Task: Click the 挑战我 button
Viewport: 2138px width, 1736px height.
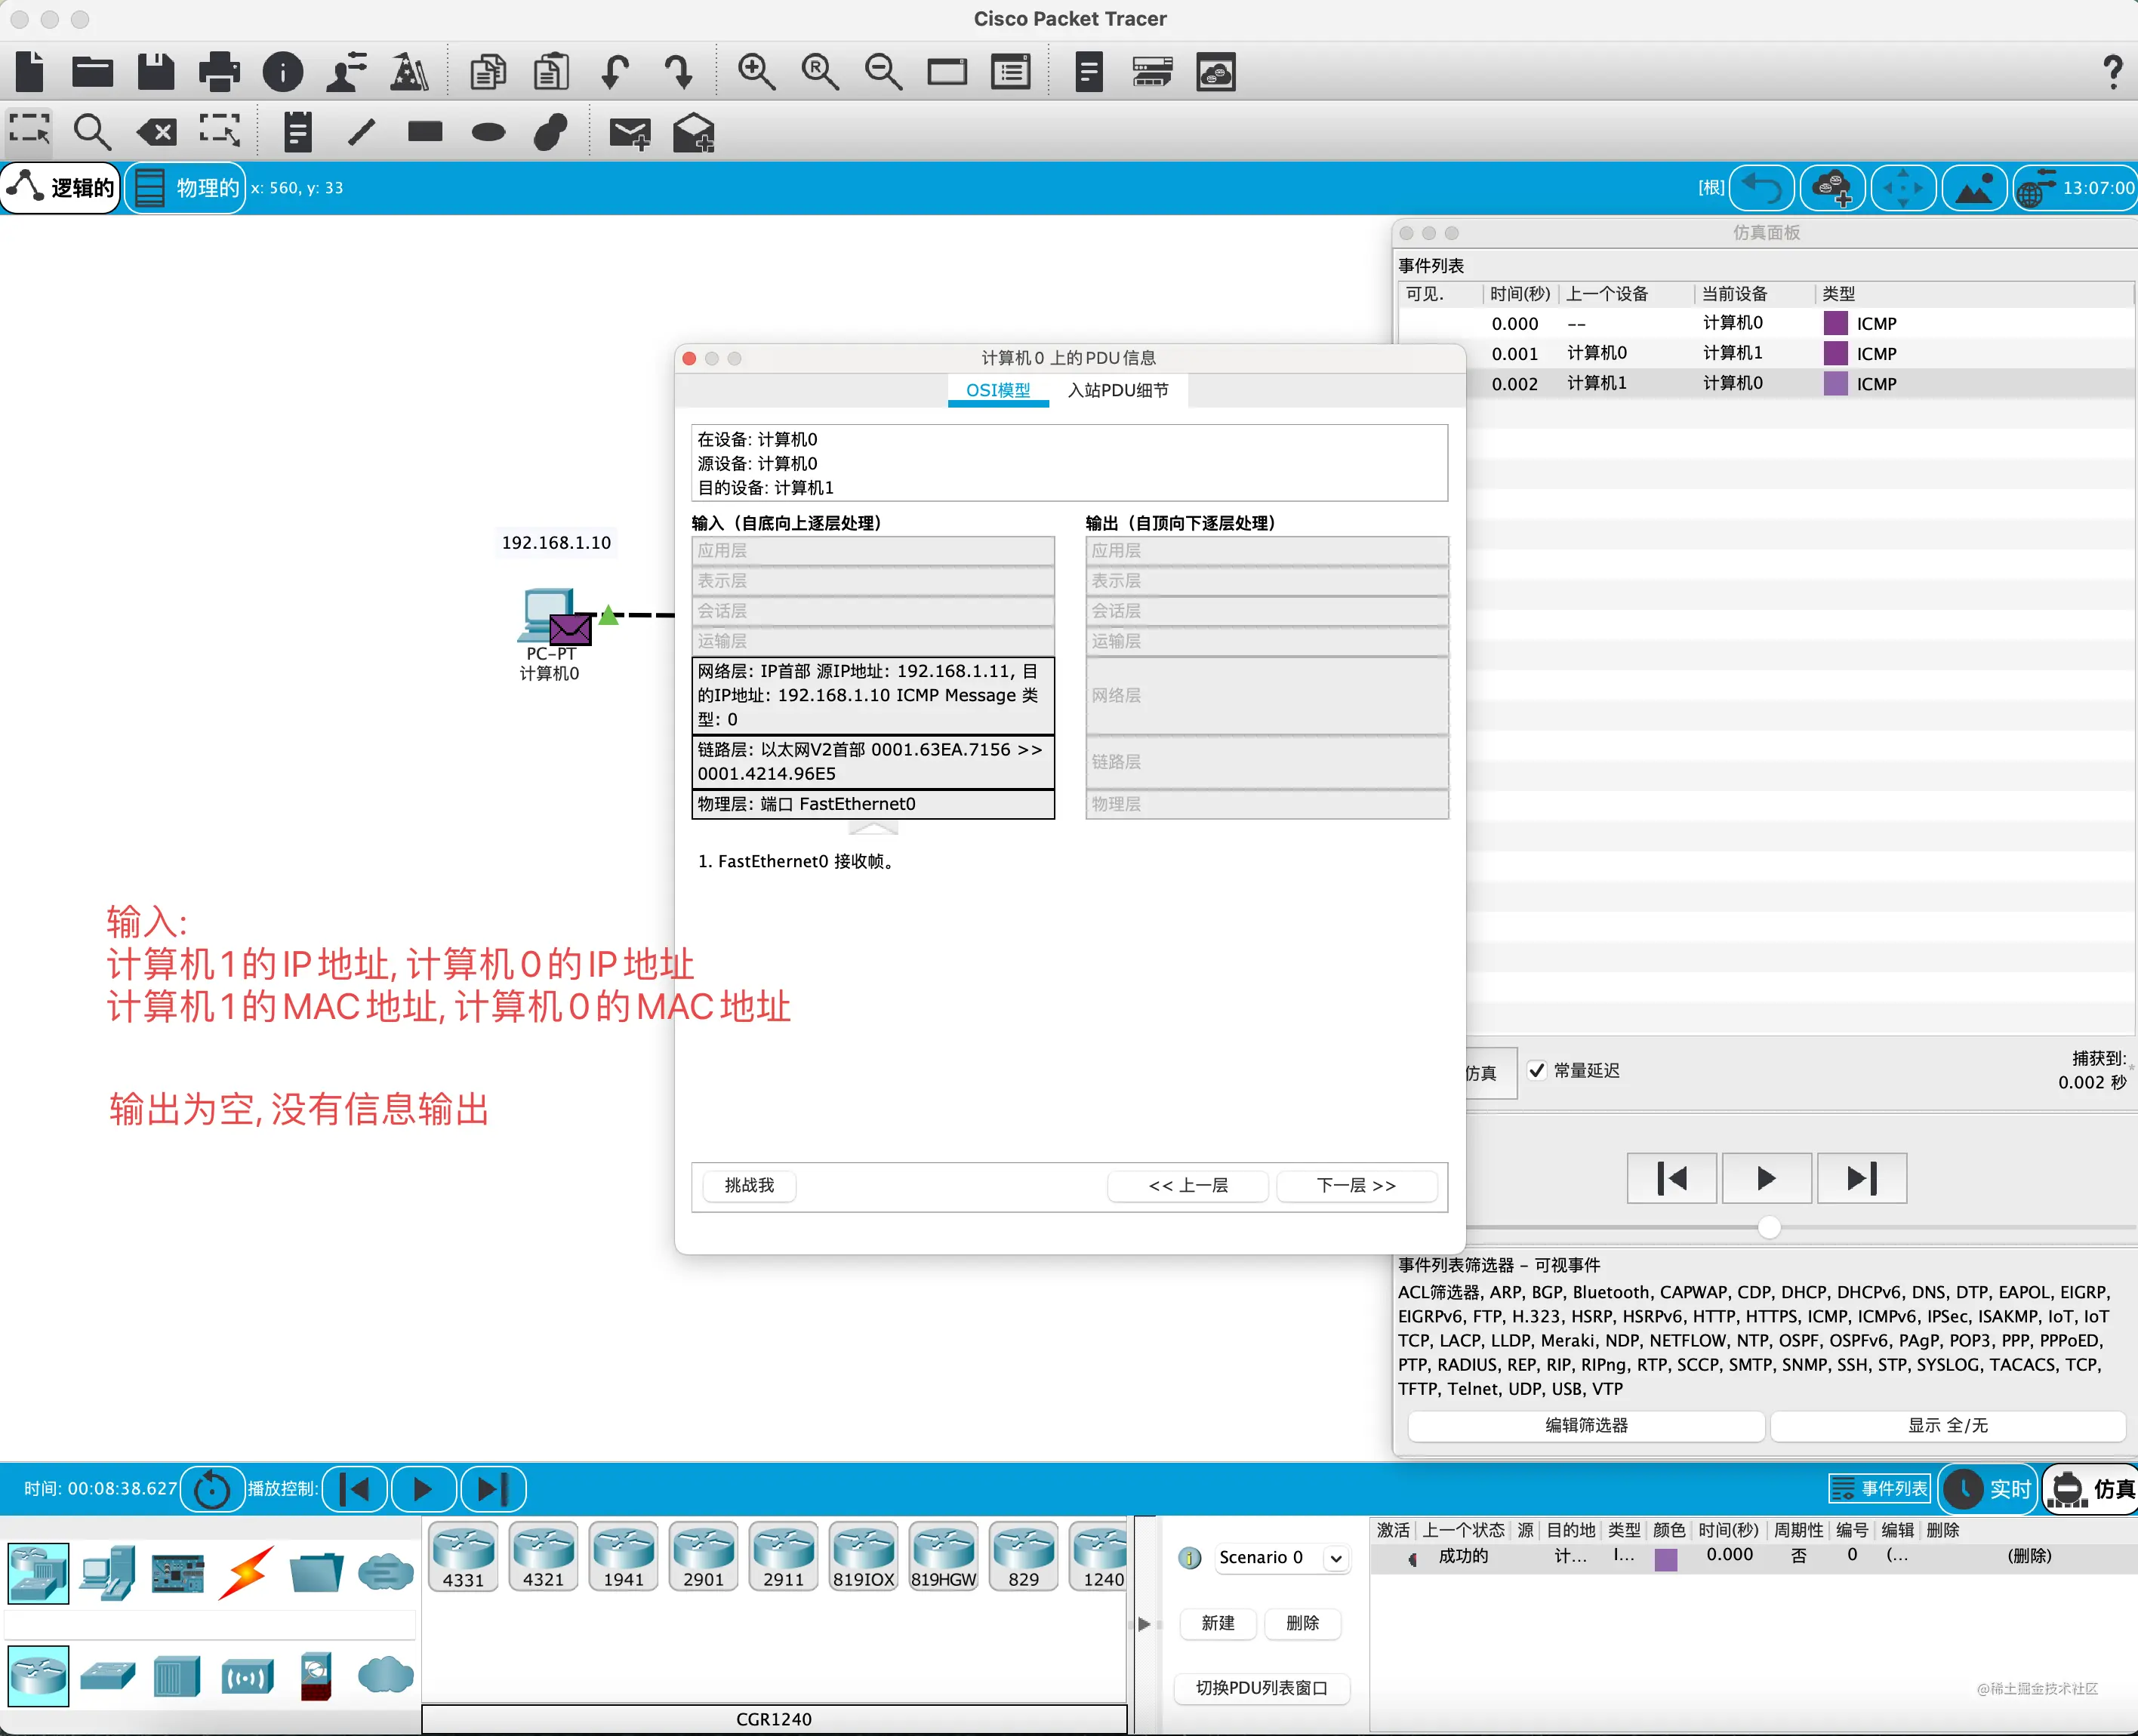Action: pos(749,1185)
